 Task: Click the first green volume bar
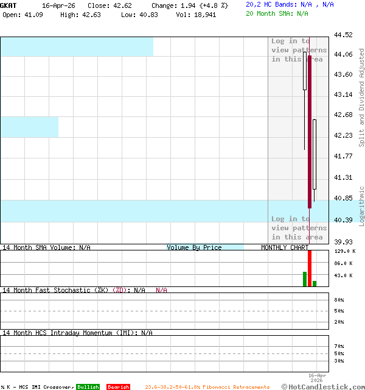305,278
